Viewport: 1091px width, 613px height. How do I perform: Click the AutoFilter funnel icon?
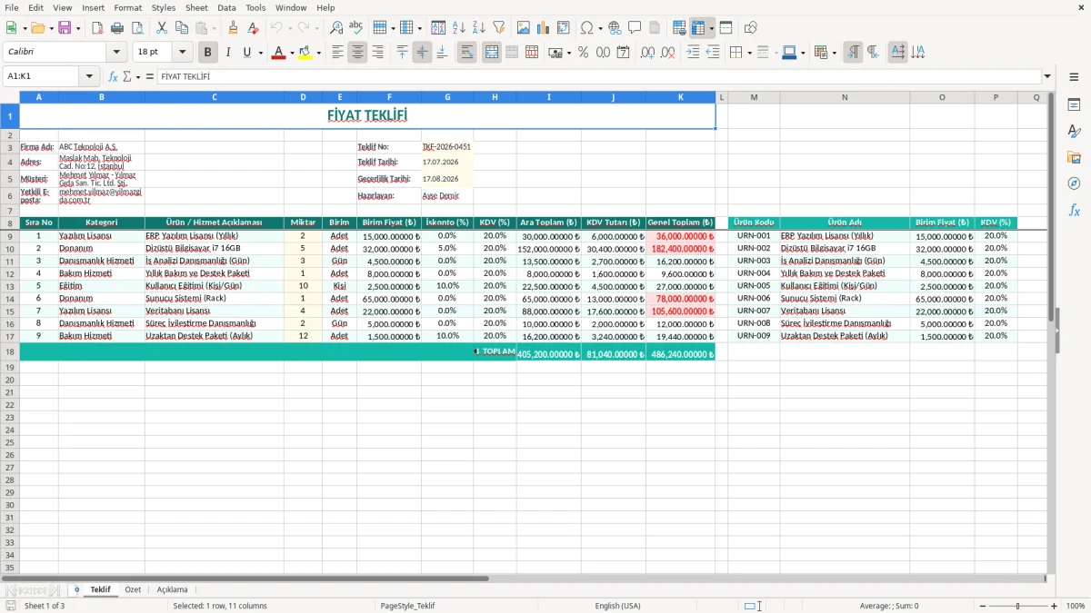coord(498,28)
